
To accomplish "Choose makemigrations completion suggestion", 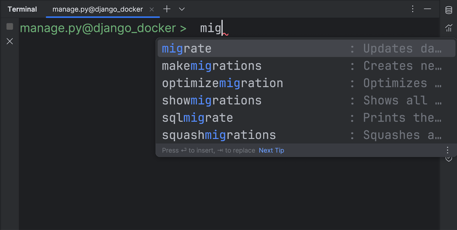I will [212, 66].
